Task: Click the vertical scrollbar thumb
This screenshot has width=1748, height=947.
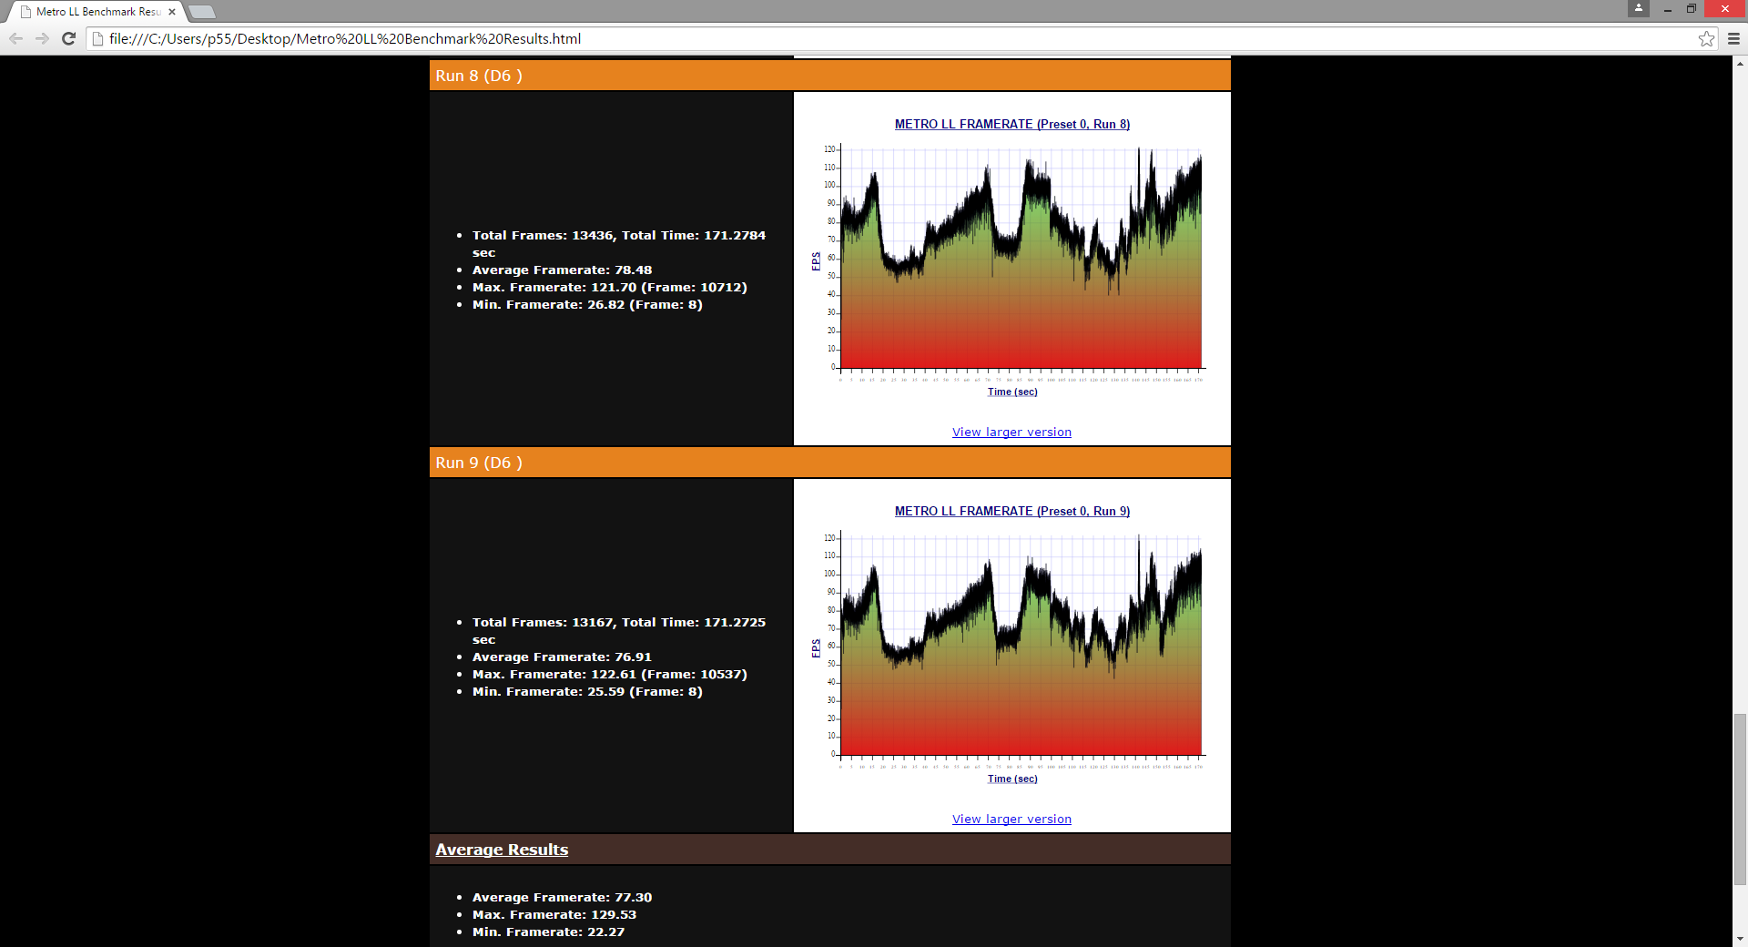Action: point(1740,799)
